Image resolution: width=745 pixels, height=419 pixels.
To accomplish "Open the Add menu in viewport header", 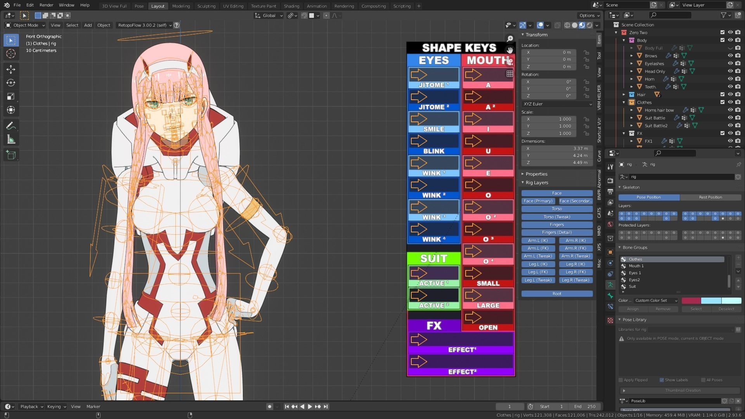I will point(88,25).
